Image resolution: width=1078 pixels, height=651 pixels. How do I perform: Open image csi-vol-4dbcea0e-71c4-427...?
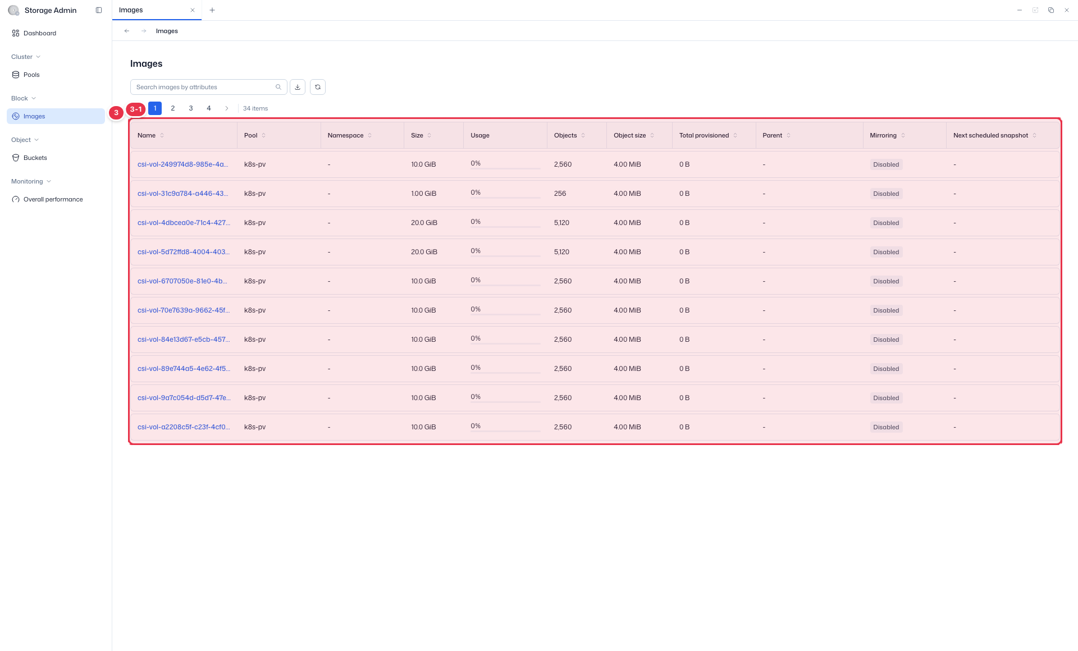(184, 223)
